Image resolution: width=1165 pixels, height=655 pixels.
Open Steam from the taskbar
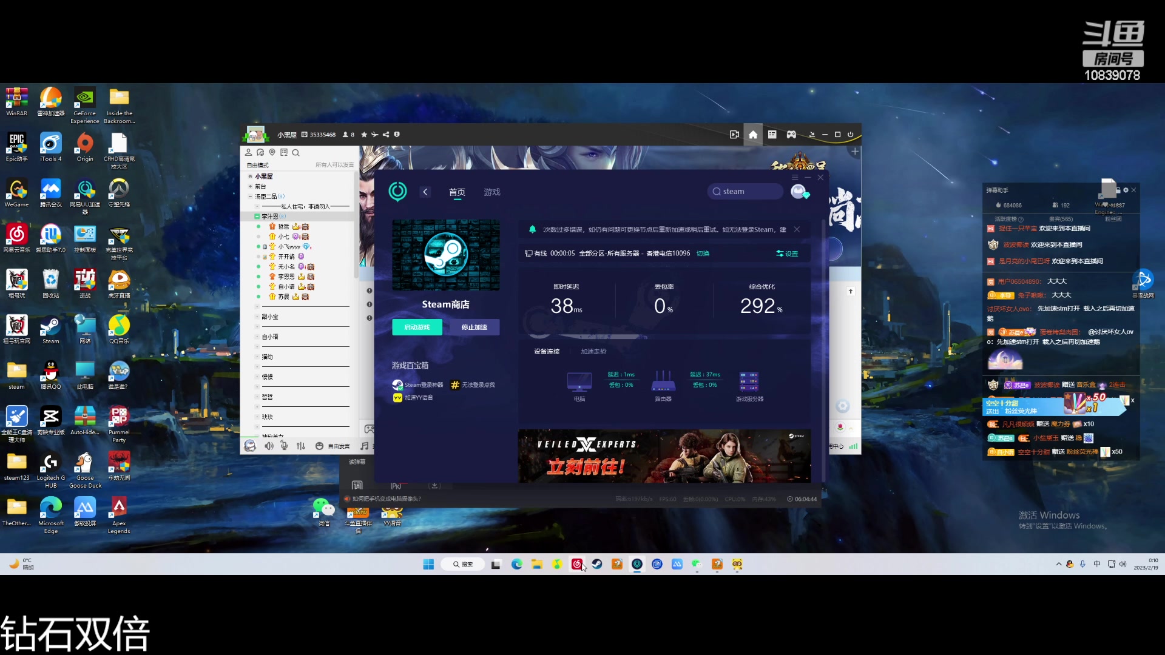click(597, 564)
